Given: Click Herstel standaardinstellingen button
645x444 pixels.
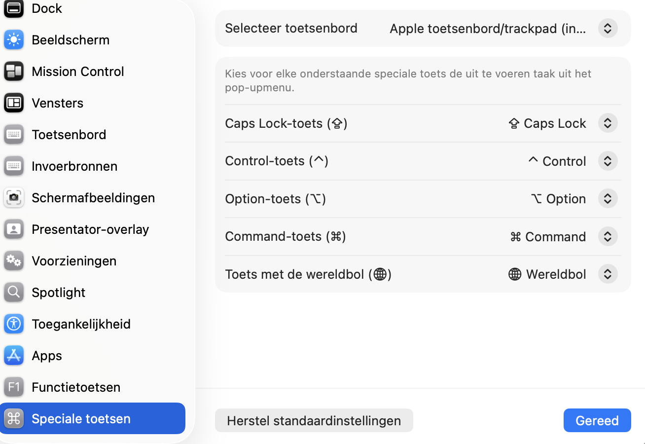Looking at the screenshot, I should tap(314, 420).
